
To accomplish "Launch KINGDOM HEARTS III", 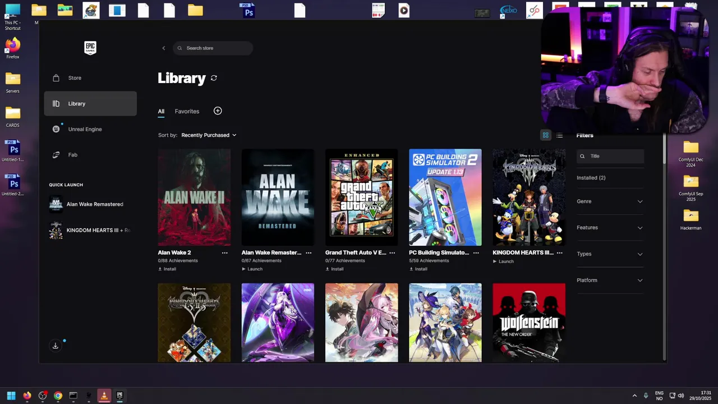I will [x=503, y=261].
